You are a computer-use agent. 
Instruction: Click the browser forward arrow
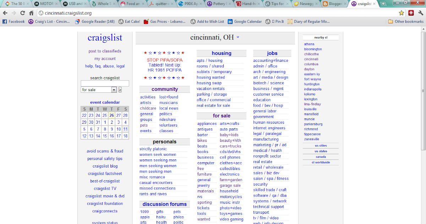pyautogui.click(x=13, y=13)
